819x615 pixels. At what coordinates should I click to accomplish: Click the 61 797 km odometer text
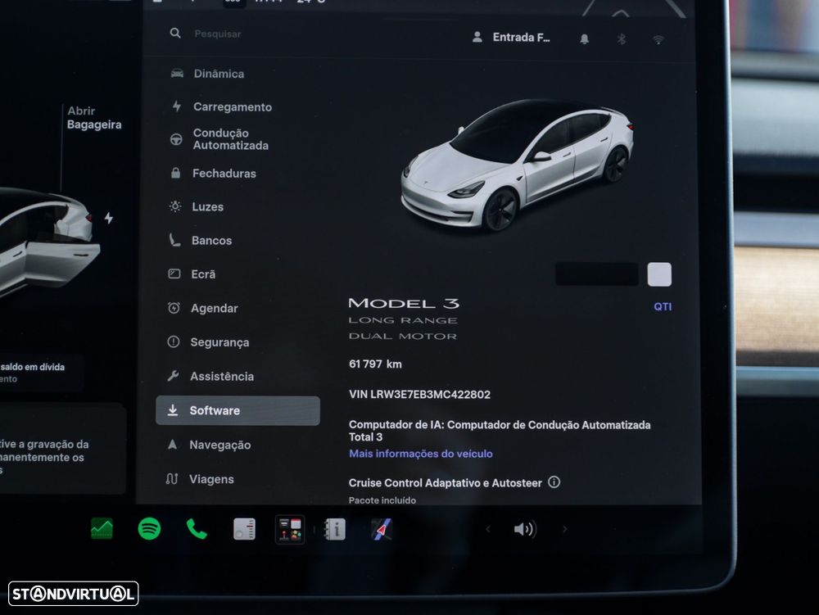[x=376, y=364]
